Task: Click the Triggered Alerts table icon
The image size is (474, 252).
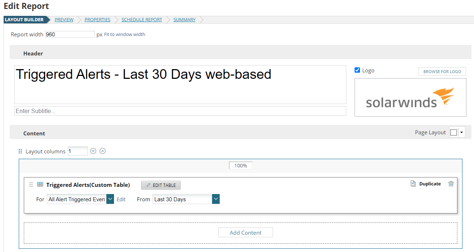Action: click(x=40, y=185)
